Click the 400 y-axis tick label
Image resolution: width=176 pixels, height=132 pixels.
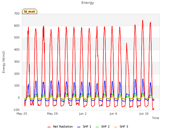[x=17, y=50]
